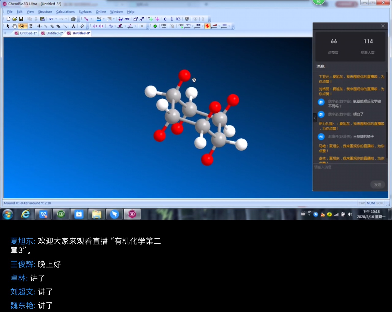Screen dimensions: 392x312
Task: Click the print icon in toolbar
Action: [x=73, y=19]
